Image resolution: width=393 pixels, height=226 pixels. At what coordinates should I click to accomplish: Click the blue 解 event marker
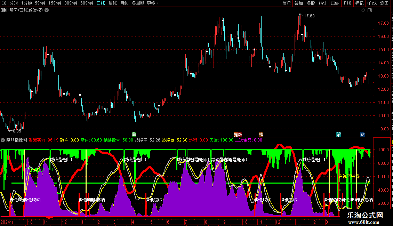tap(339, 135)
